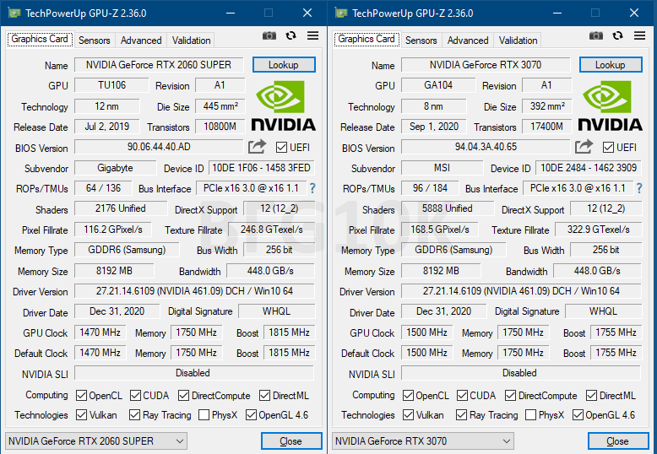Toggle PhysX checkbox in RTX 3070 window

click(x=530, y=415)
